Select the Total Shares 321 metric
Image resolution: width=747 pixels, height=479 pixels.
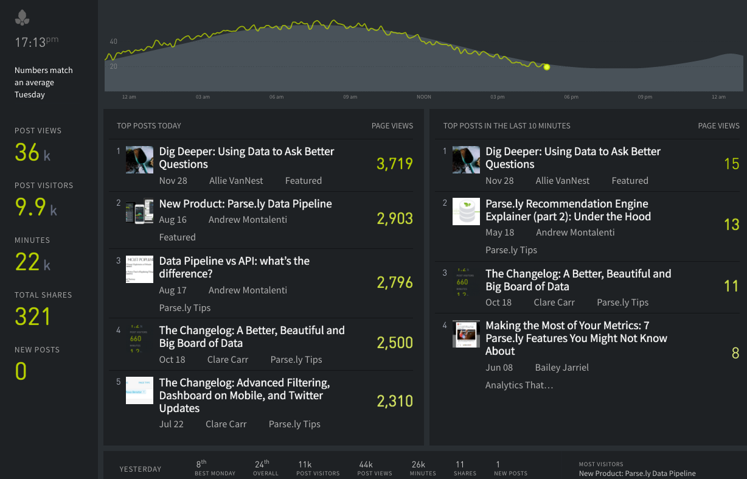43,310
